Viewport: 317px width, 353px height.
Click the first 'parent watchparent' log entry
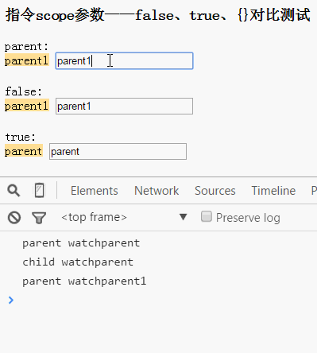[x=81, y=243]
